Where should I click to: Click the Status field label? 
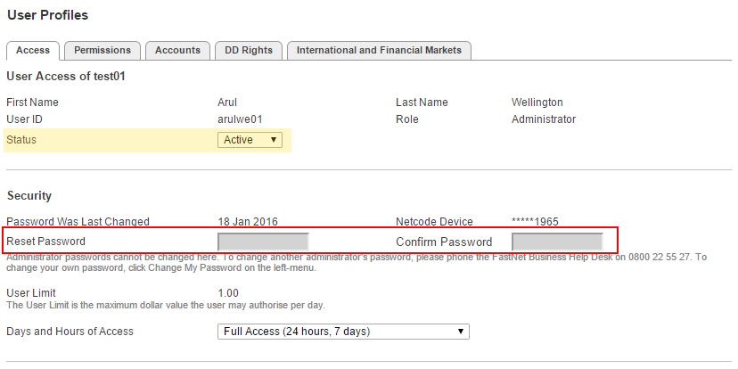21,140
